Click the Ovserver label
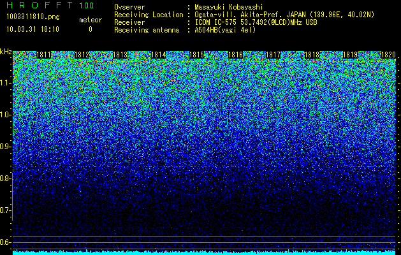Image resolution: width=401 pixels, height=255 pixels. pyautogui.click(x=129, y=7)
